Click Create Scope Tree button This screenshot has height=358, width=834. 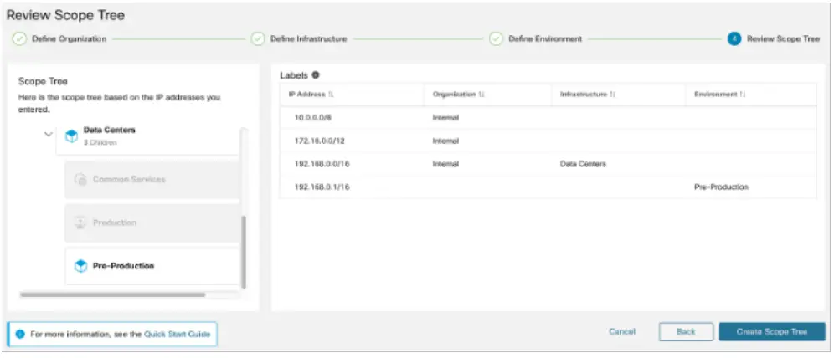[x=772, y=331]
